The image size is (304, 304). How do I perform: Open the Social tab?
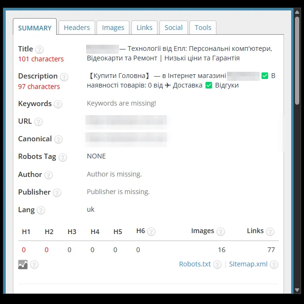pos(174,28)
